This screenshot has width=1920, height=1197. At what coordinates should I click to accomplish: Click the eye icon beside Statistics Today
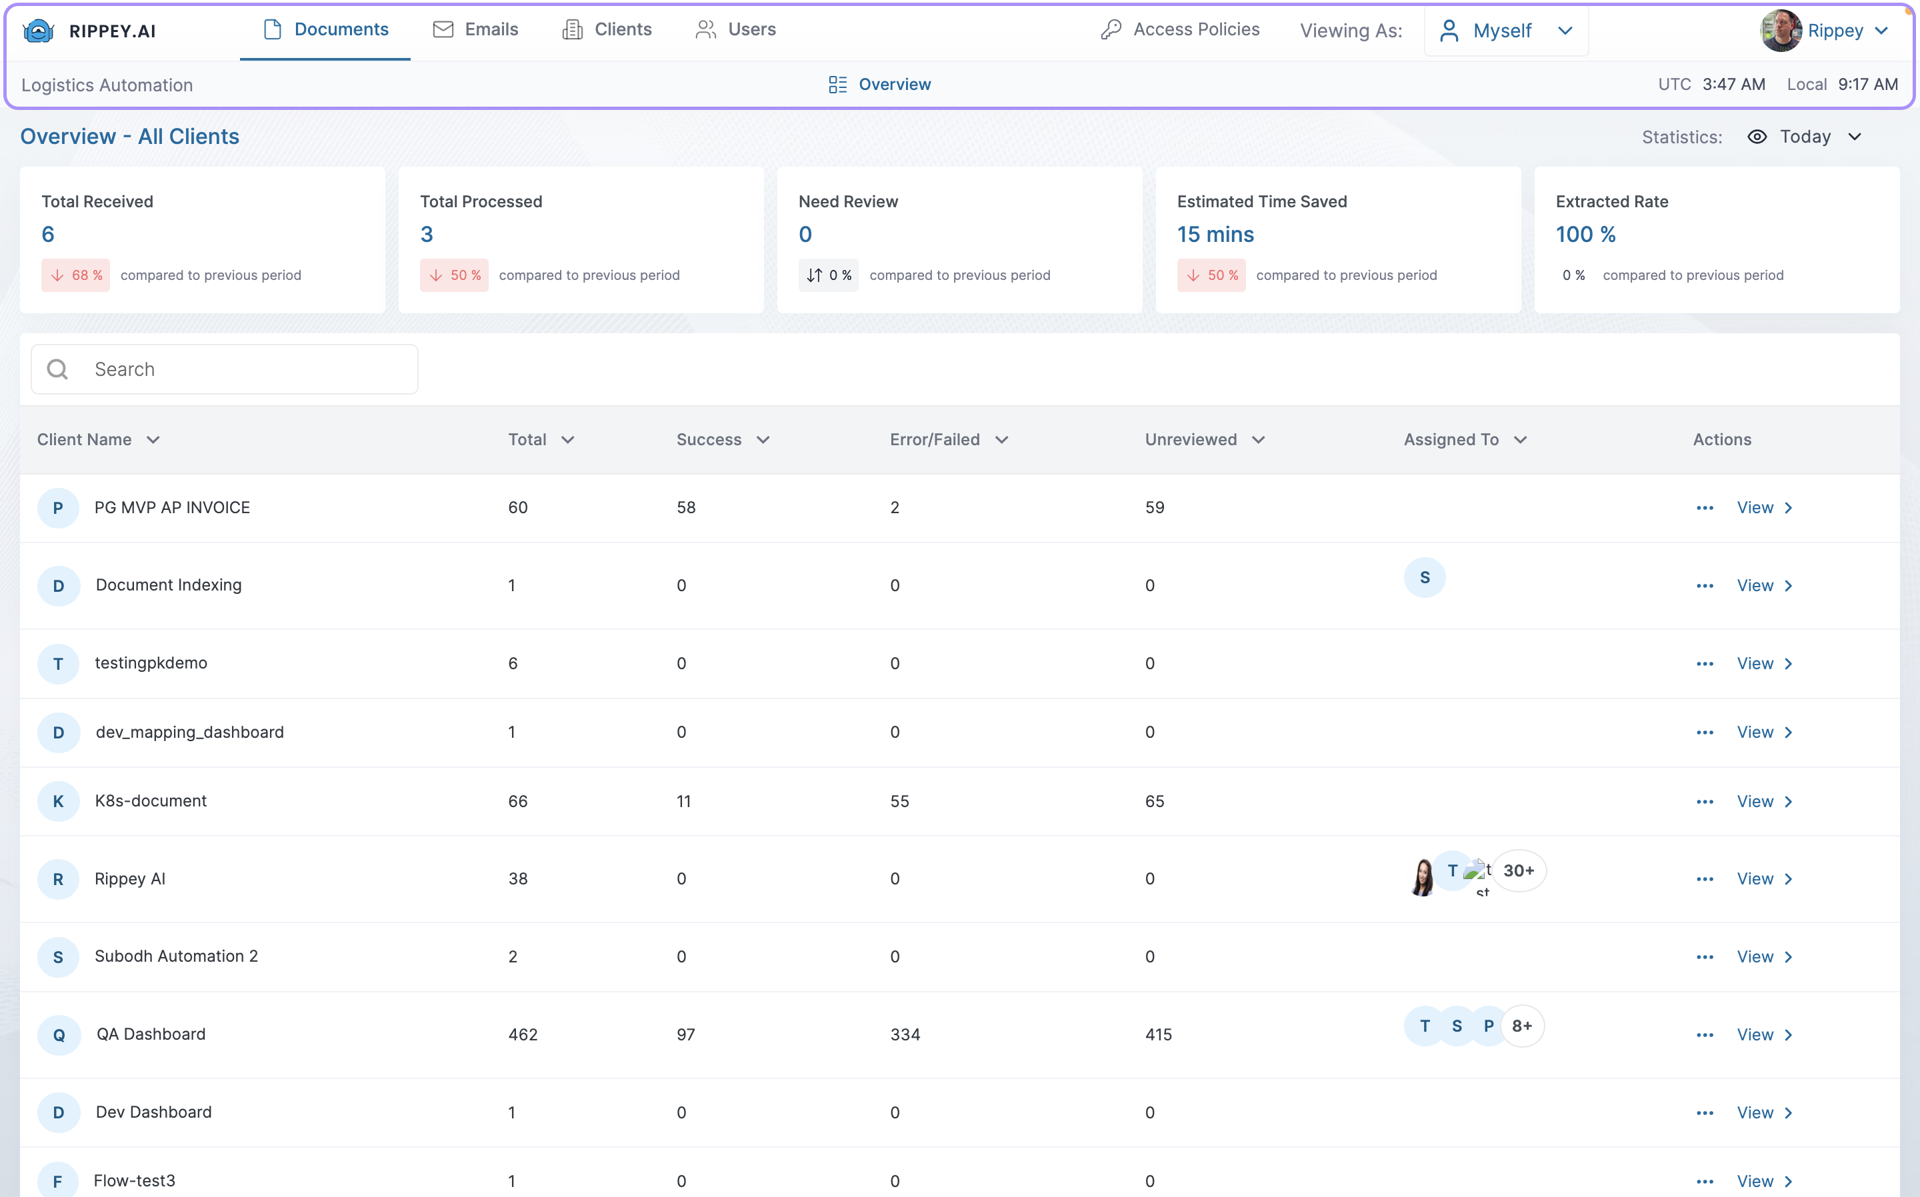tap(1757, 137)
